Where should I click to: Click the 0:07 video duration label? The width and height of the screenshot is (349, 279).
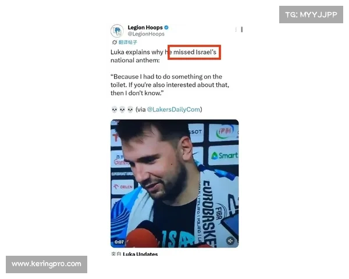[x=119, y=242]
